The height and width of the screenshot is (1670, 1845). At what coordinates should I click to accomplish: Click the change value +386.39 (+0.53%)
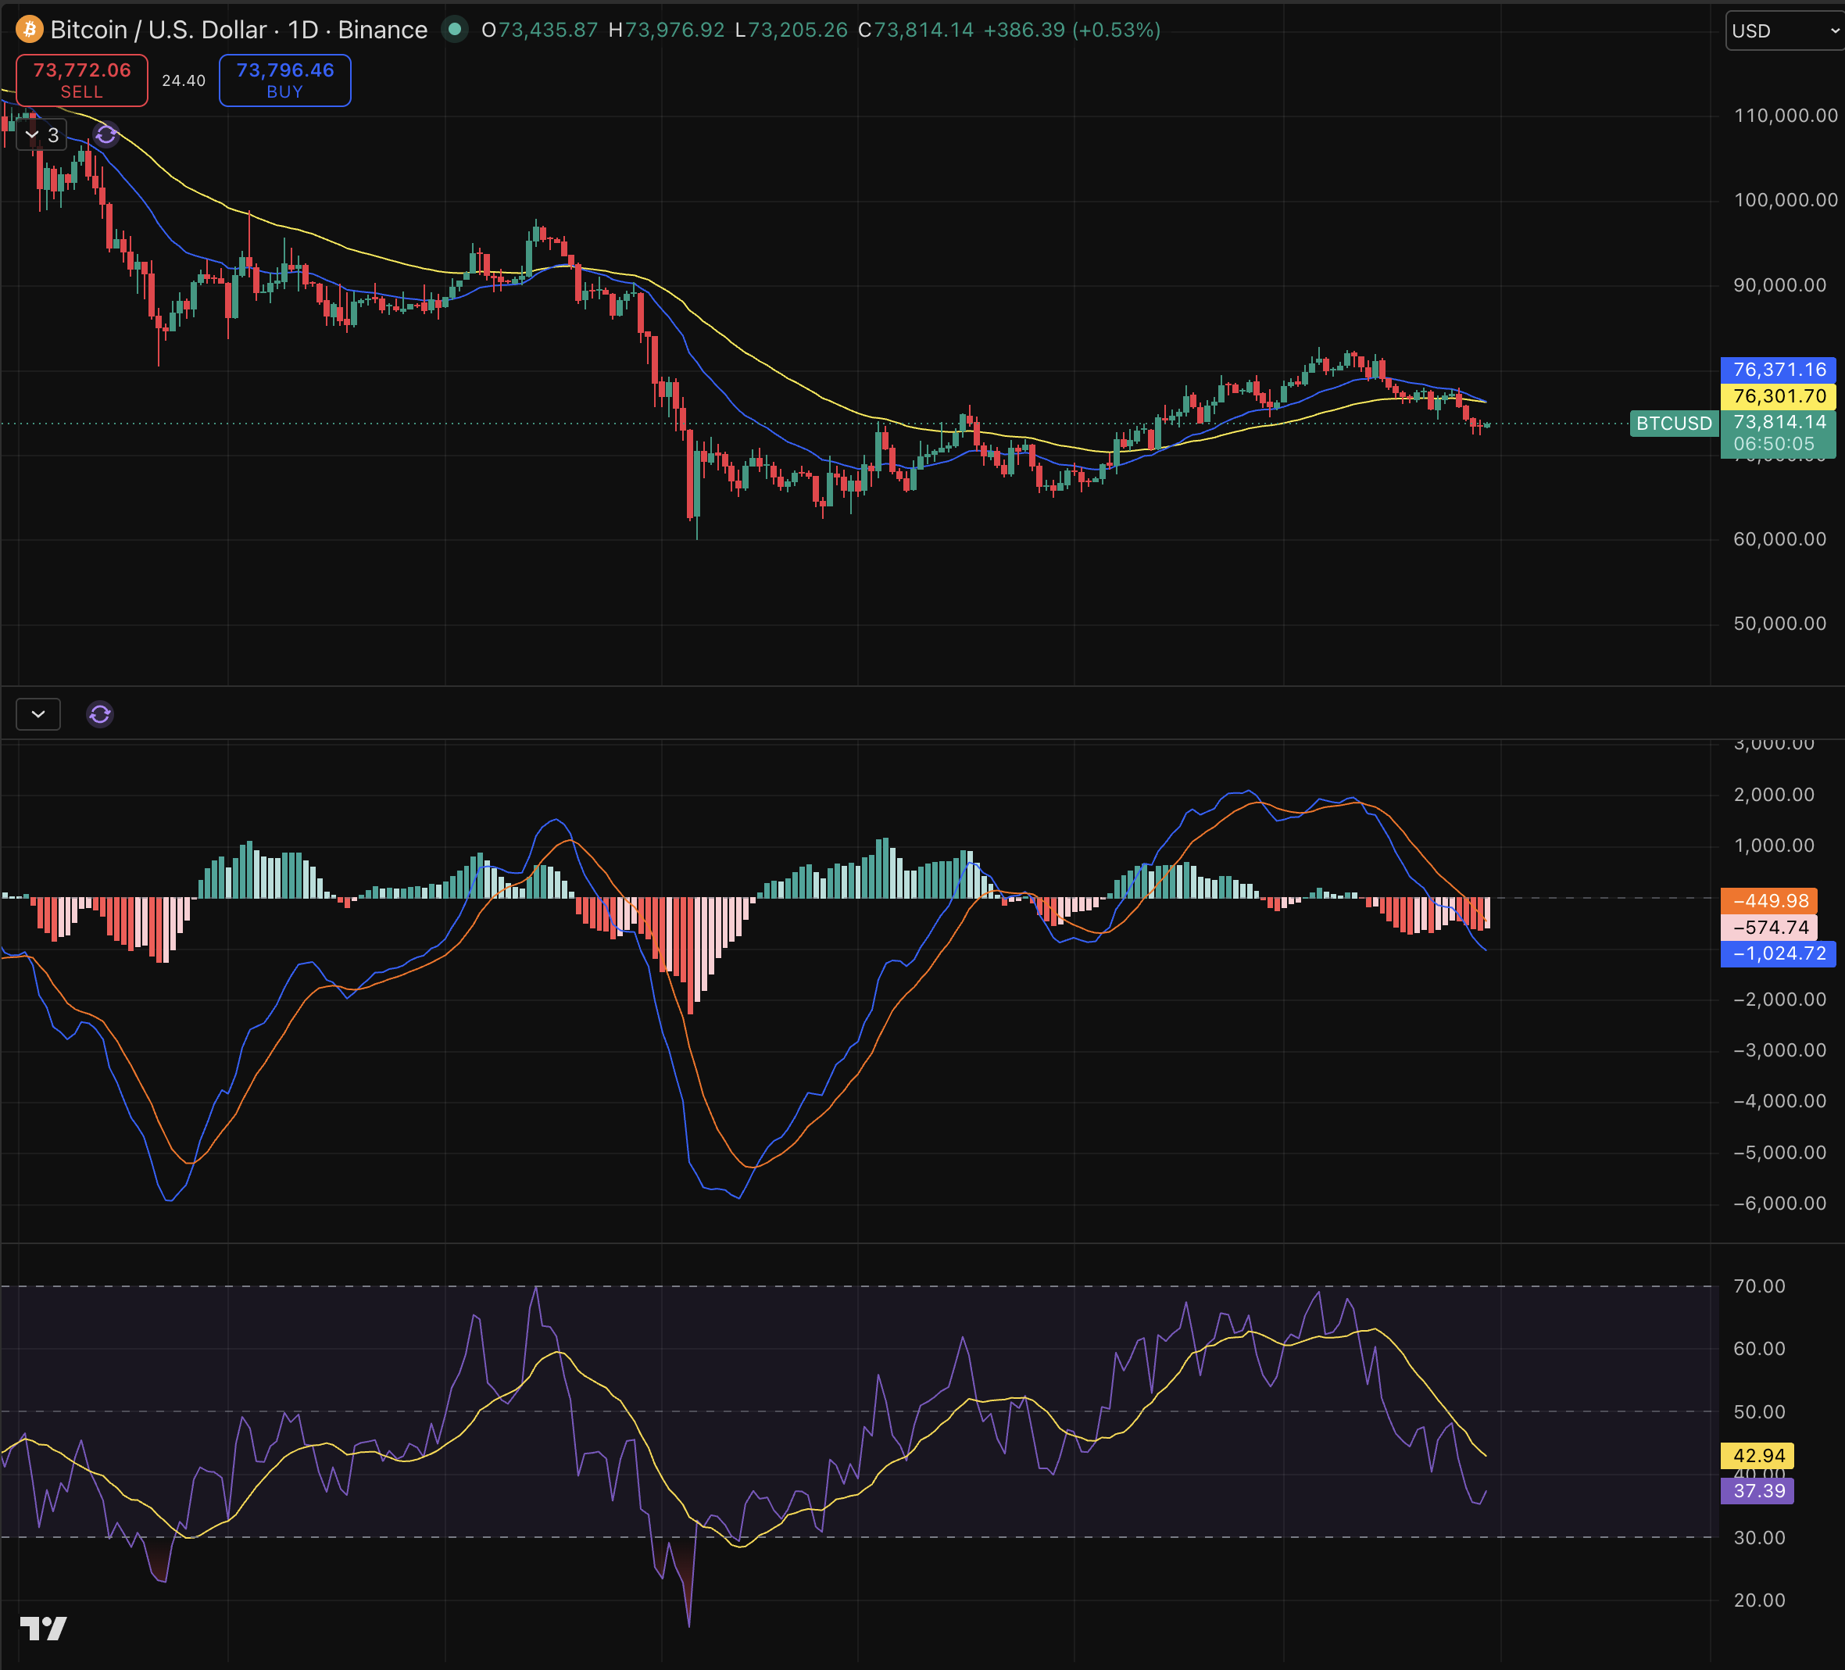(x=1071, y=30)
